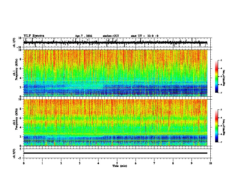Click time axis tick label "3"
Viewport: 237px width, 183px height.
coord(80,163)
